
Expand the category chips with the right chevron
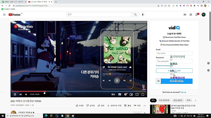[x=196, y=100]
